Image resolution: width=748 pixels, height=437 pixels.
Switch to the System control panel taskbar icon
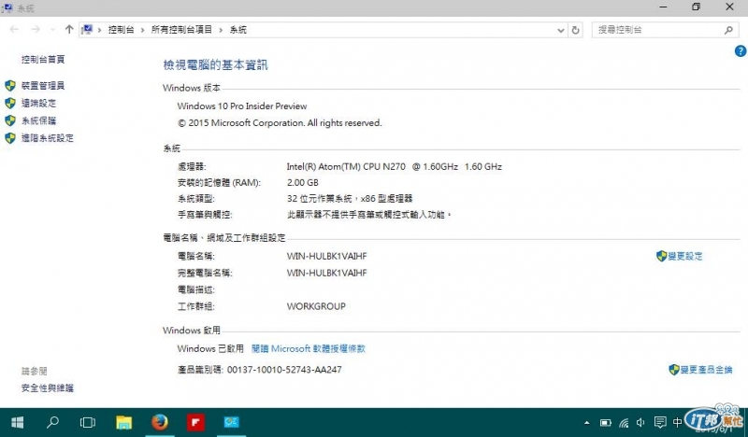(231, 422)
